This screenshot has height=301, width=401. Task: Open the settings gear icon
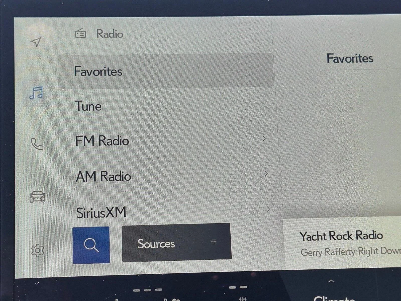(38, 250)
